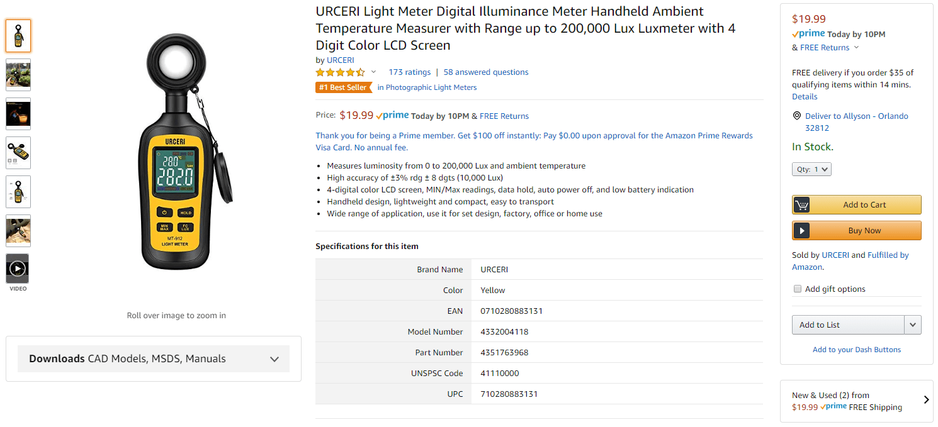This screenshot has width=938, height=427.
Task: Select the first product image thumbnail
Action: pyautogui.click(x=18, y=36)
